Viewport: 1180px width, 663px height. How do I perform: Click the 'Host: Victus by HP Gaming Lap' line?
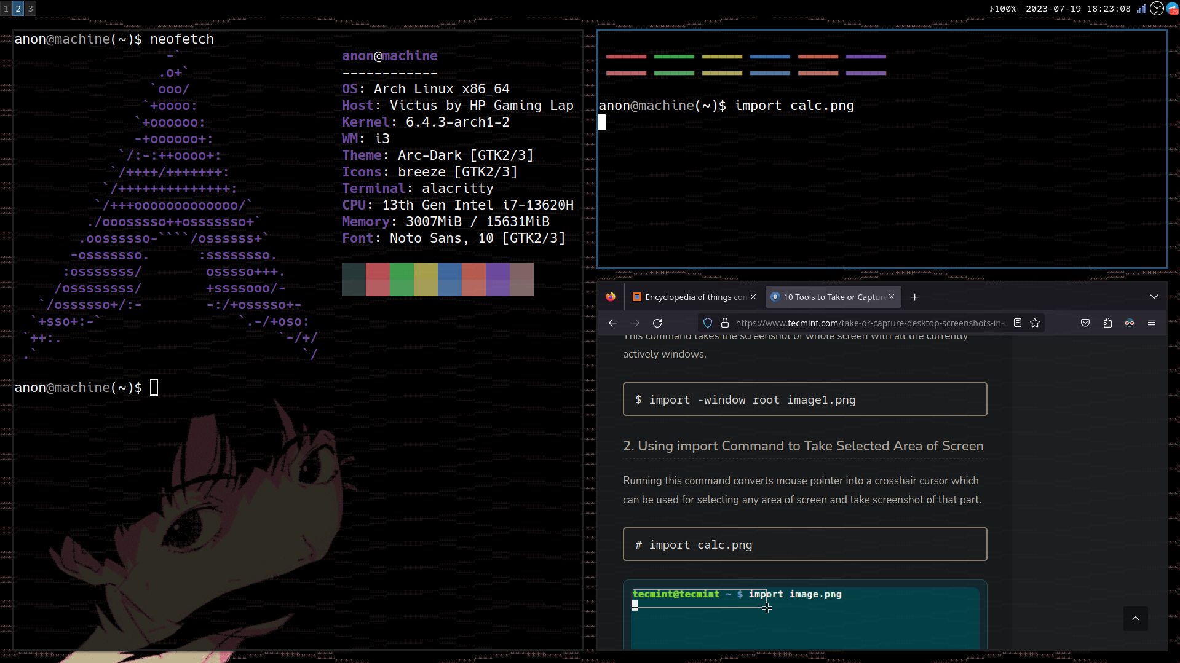pyautogui.click(x=457, y=106)
